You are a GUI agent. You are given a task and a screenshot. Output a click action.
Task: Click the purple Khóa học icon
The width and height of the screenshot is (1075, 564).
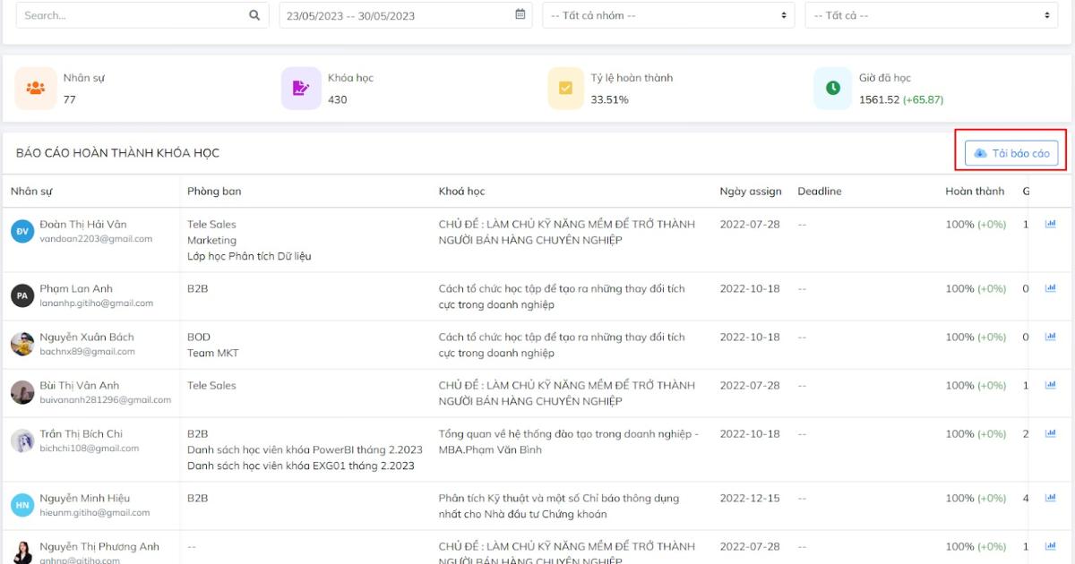point(301,88)
